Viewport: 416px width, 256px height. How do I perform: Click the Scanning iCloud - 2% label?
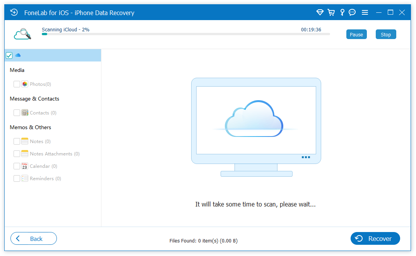click(x=65, y=29)
